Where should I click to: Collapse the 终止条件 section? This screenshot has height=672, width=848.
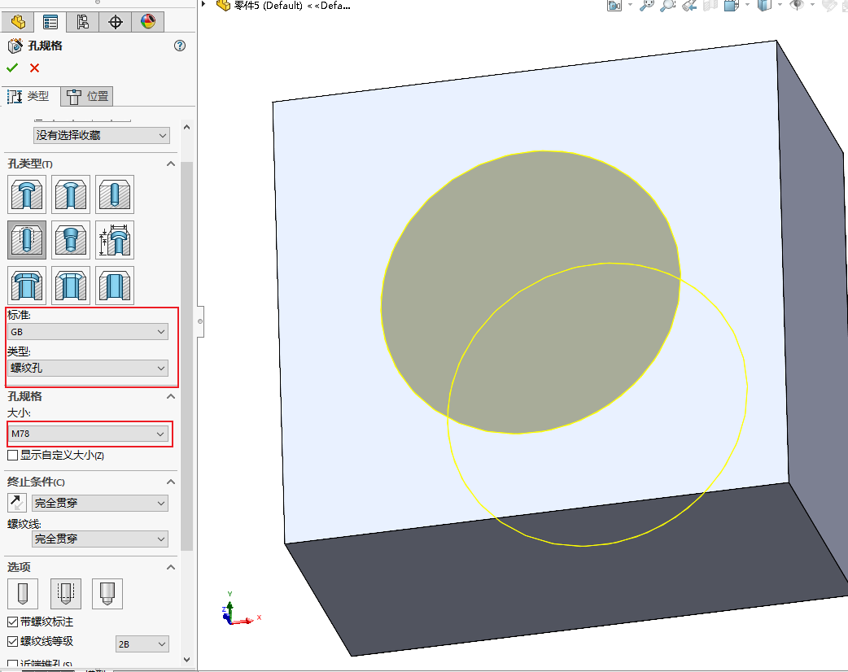[x=171, y=482]
